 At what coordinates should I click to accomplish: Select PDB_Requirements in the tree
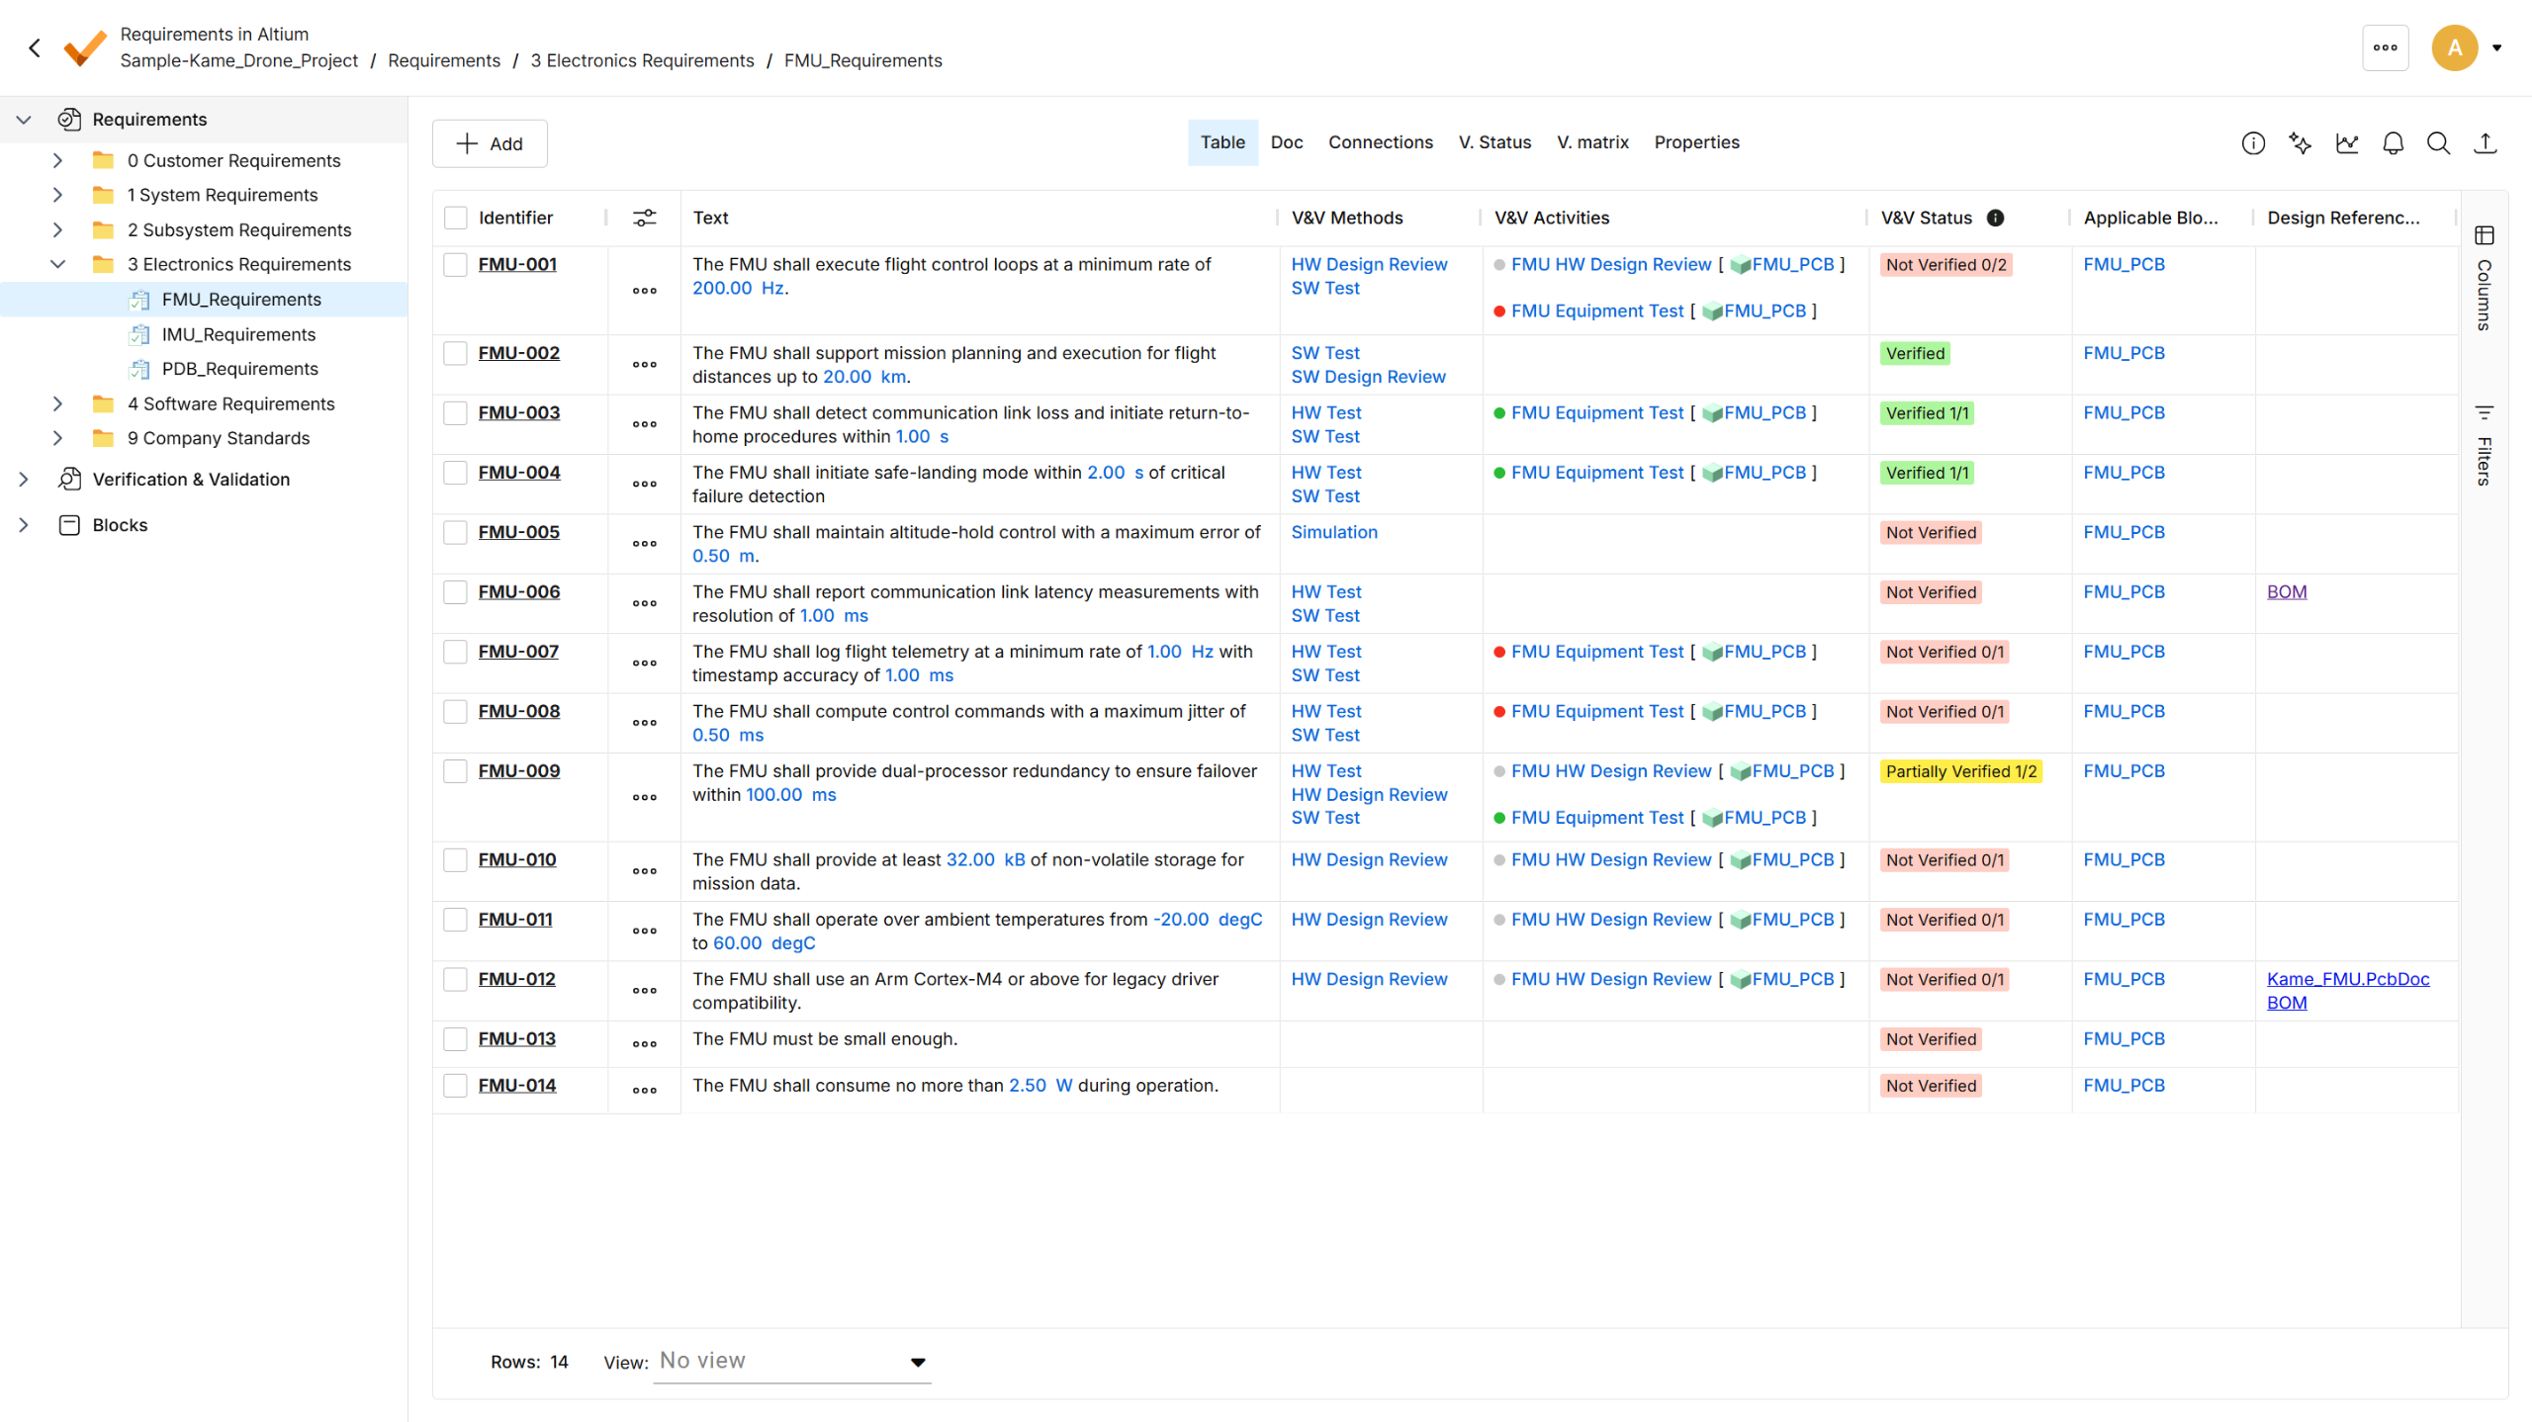239,369
